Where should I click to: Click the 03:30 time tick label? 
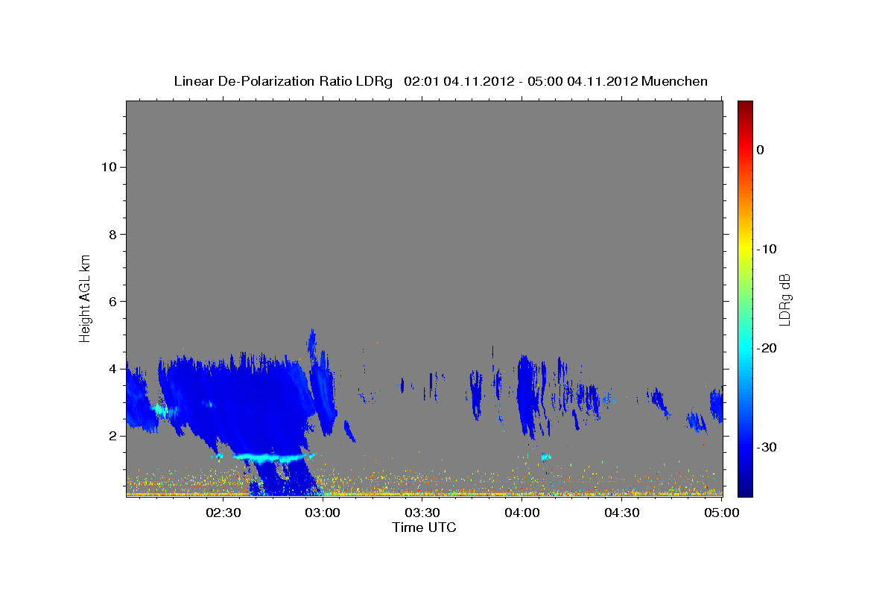(423, 513)
